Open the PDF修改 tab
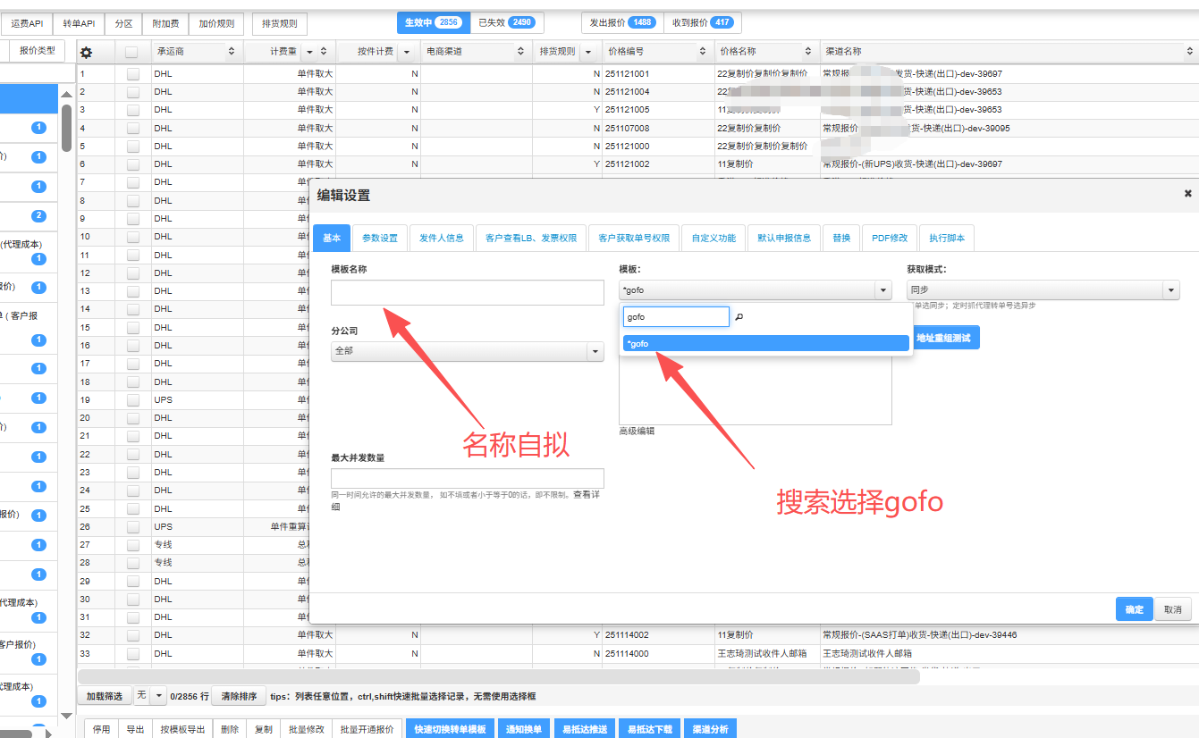Image resolution: width=1199 pixels, height=738 pixels. click(x=890, y=238)
